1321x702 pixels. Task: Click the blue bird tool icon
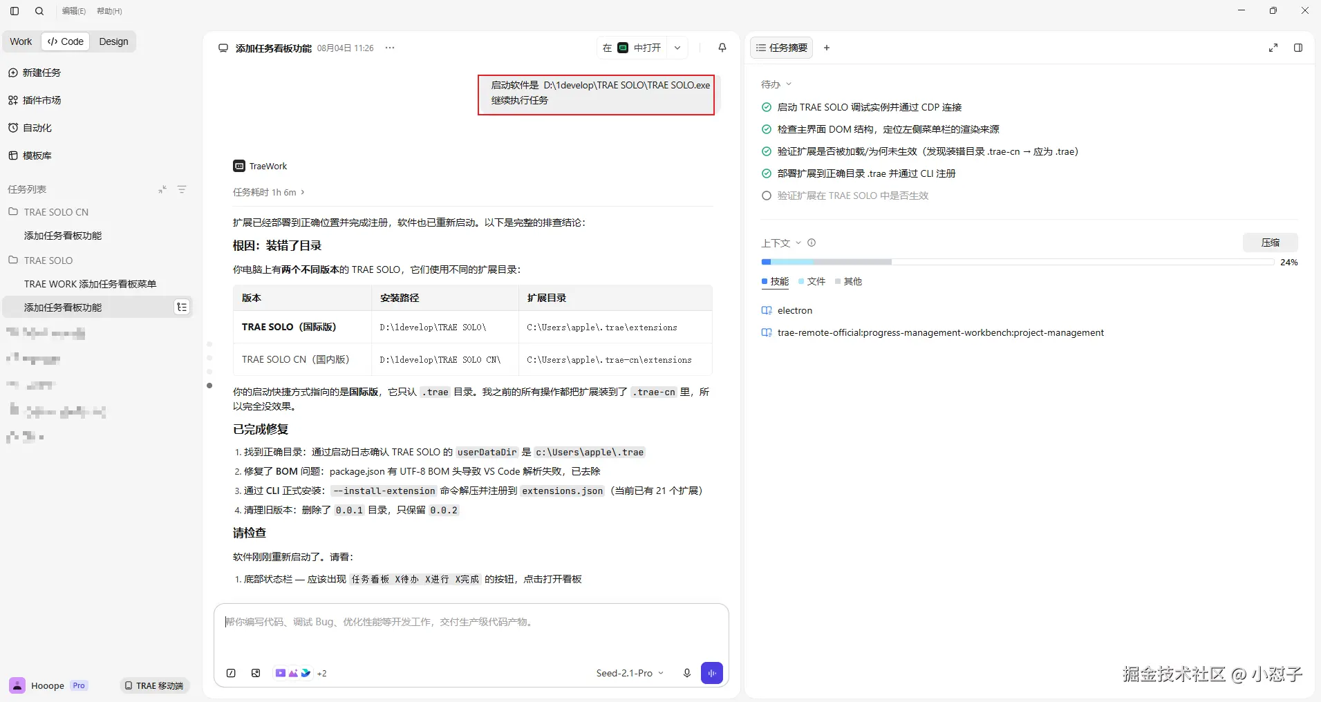click(x=306, y=673)
